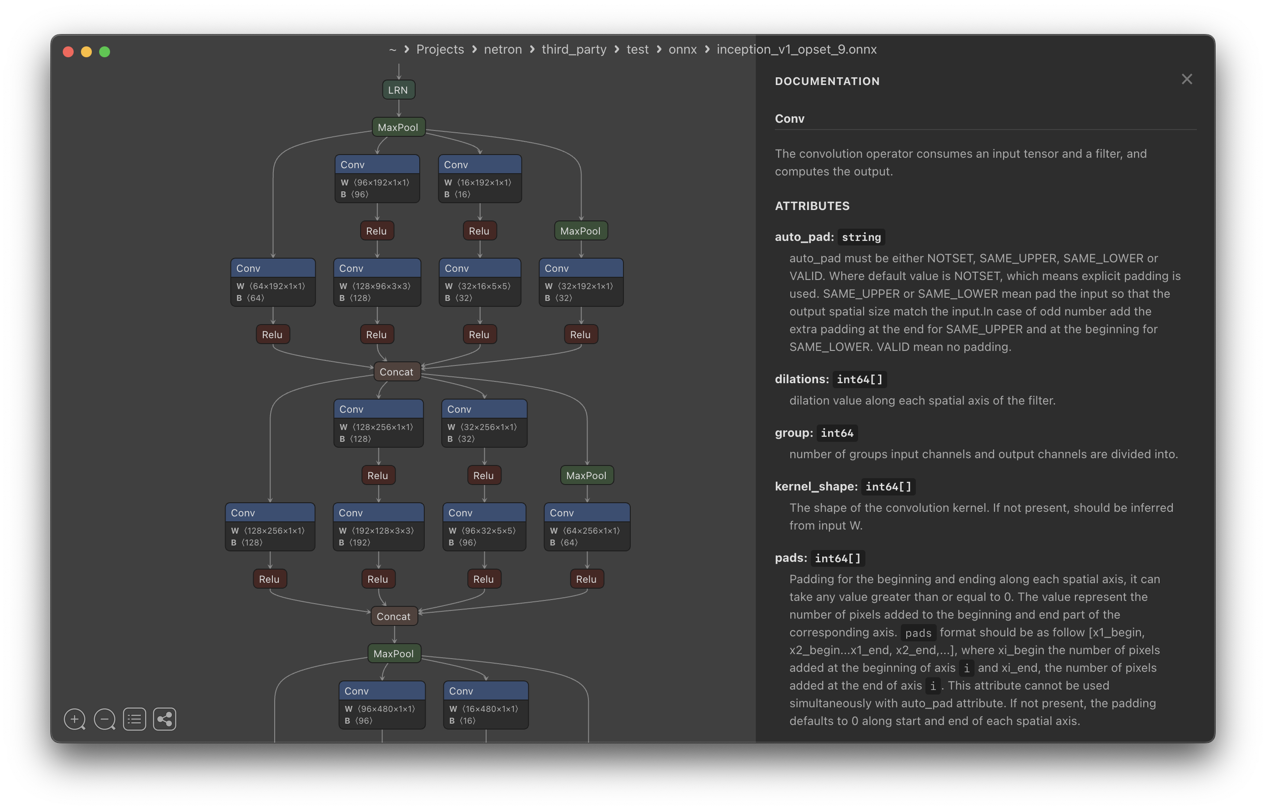Click the first Concat node
The image size is (1266, 810).
[x=396, y=372]
